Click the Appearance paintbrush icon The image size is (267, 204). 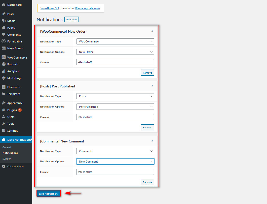click(4, 103)
